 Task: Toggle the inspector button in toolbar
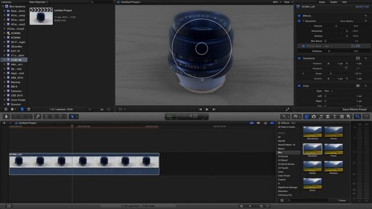point(357,117)
